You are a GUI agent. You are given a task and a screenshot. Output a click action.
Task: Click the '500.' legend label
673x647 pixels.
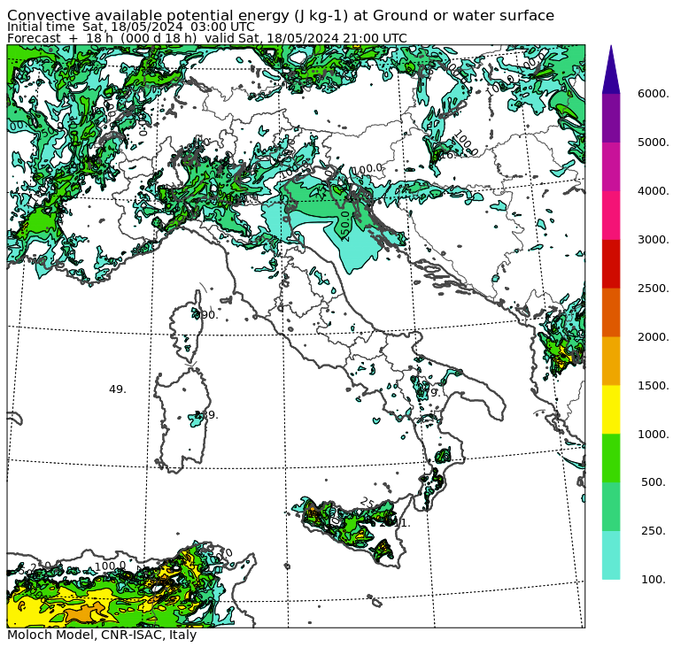(x=654, y=482)
